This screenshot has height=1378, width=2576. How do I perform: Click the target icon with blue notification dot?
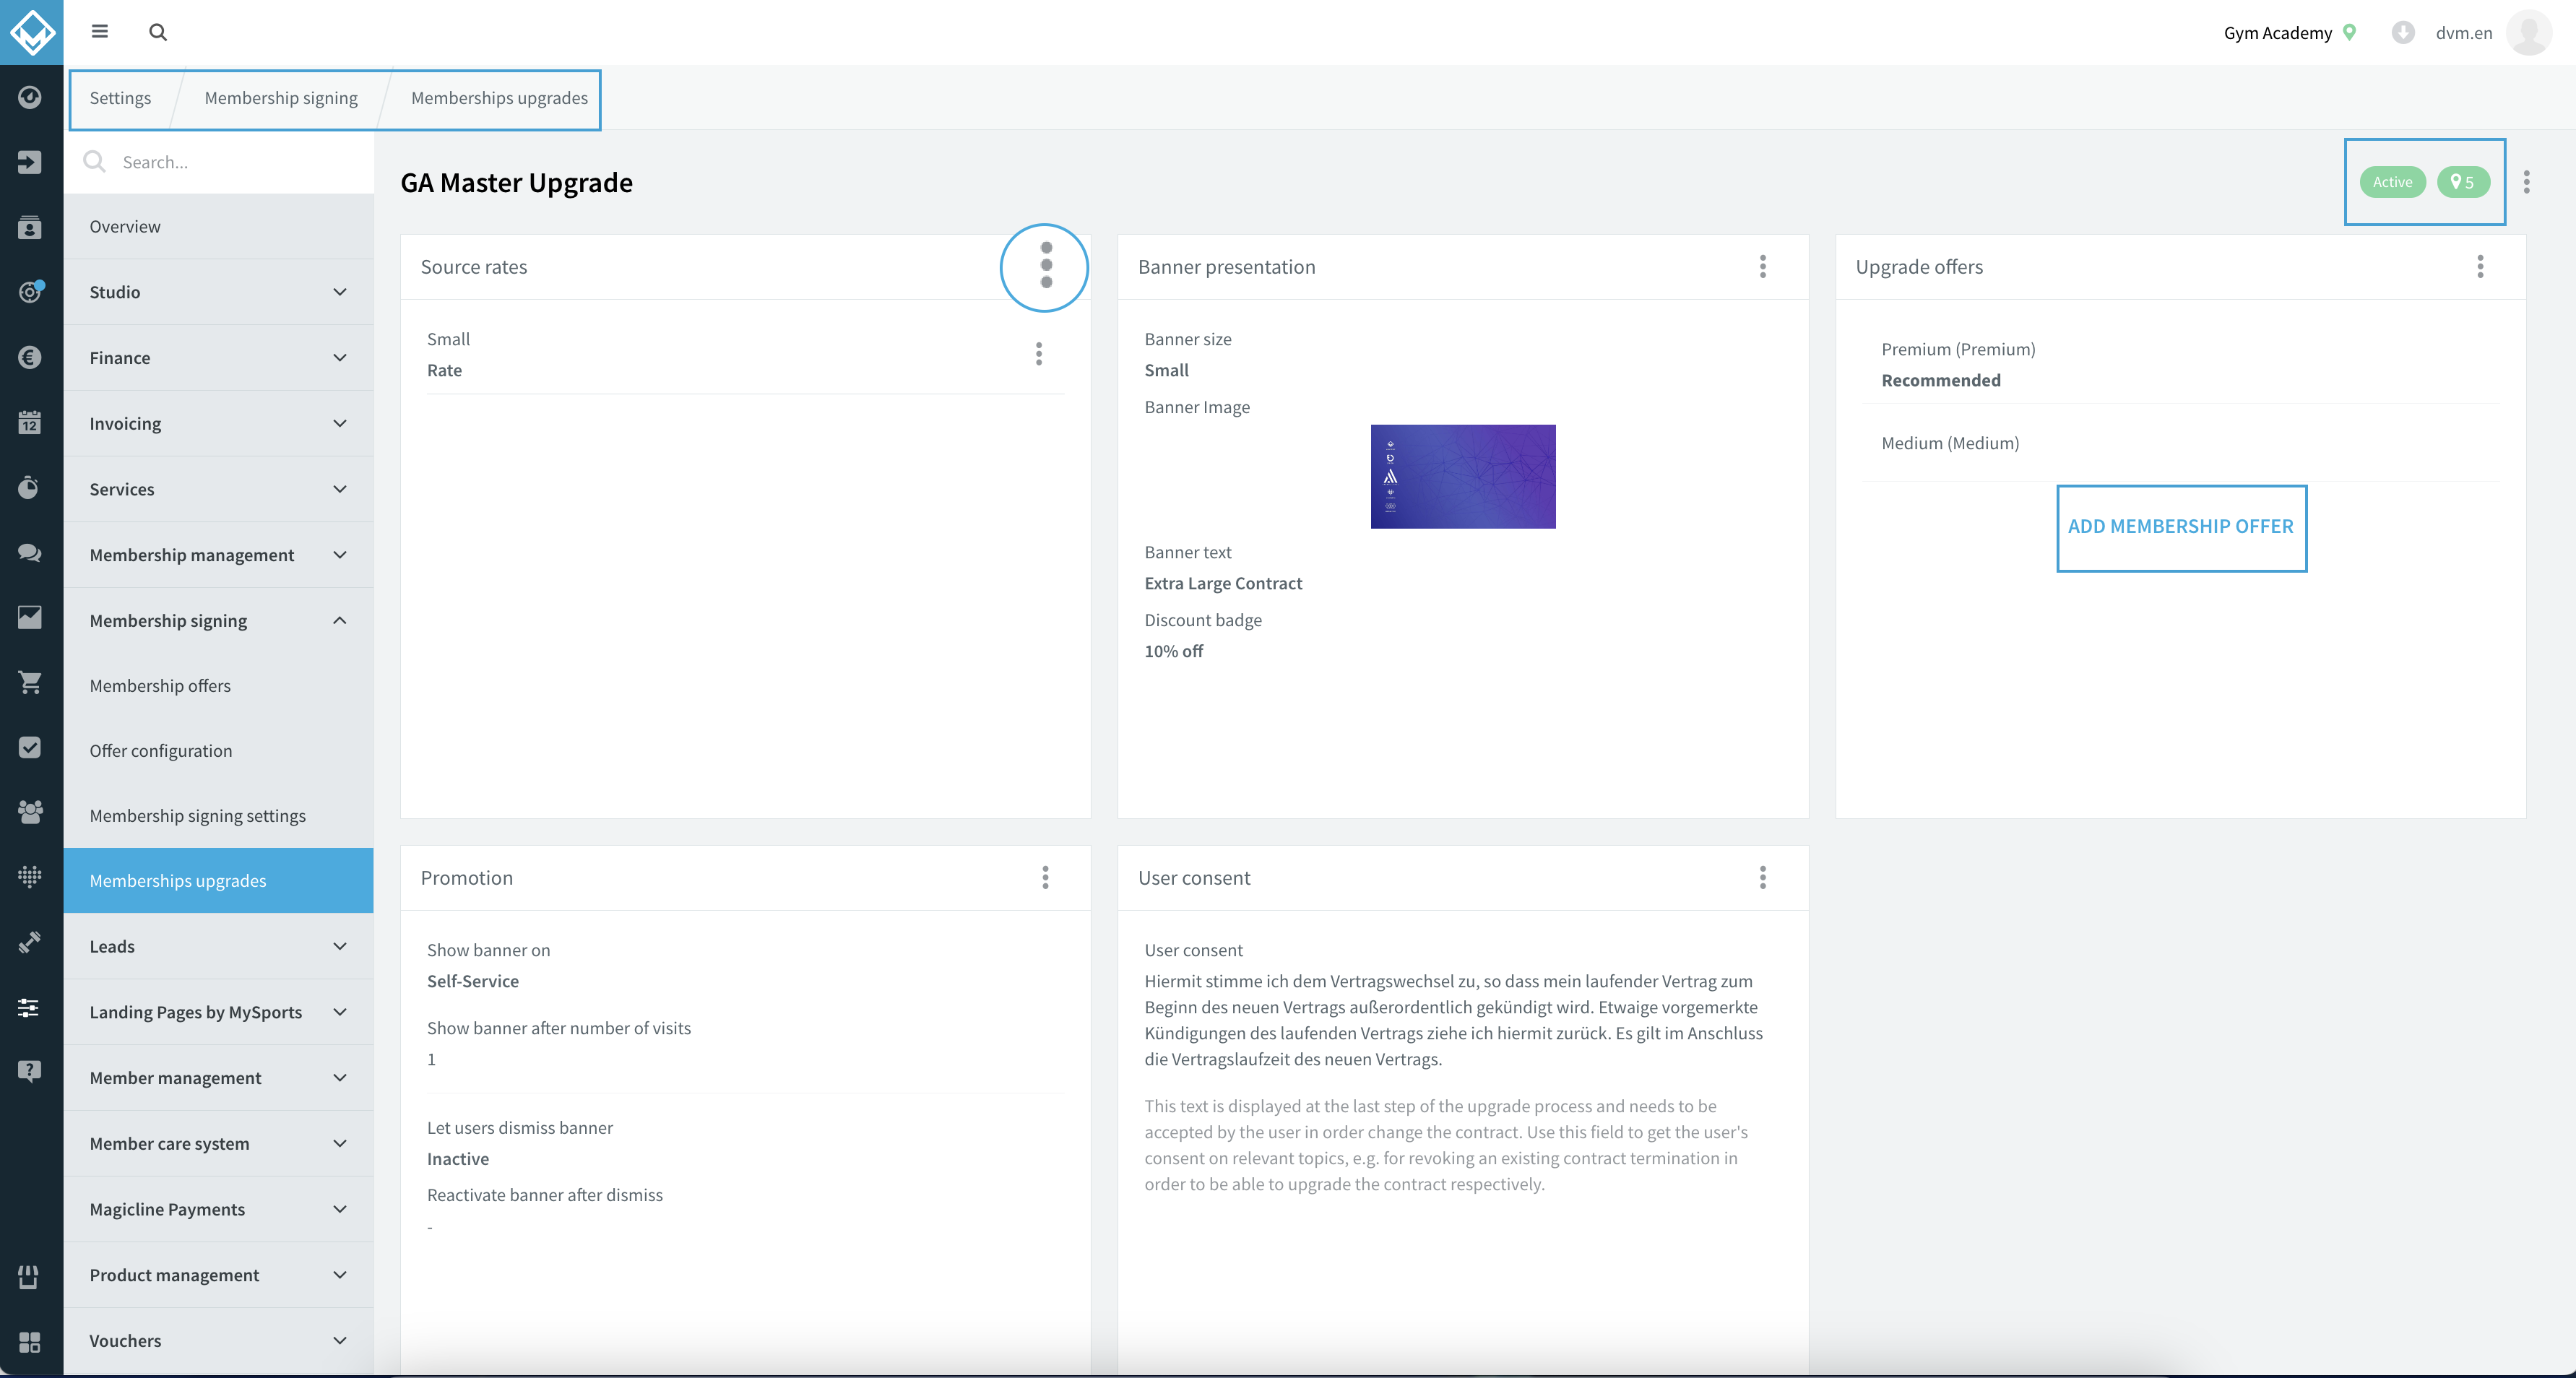(30, 292)
